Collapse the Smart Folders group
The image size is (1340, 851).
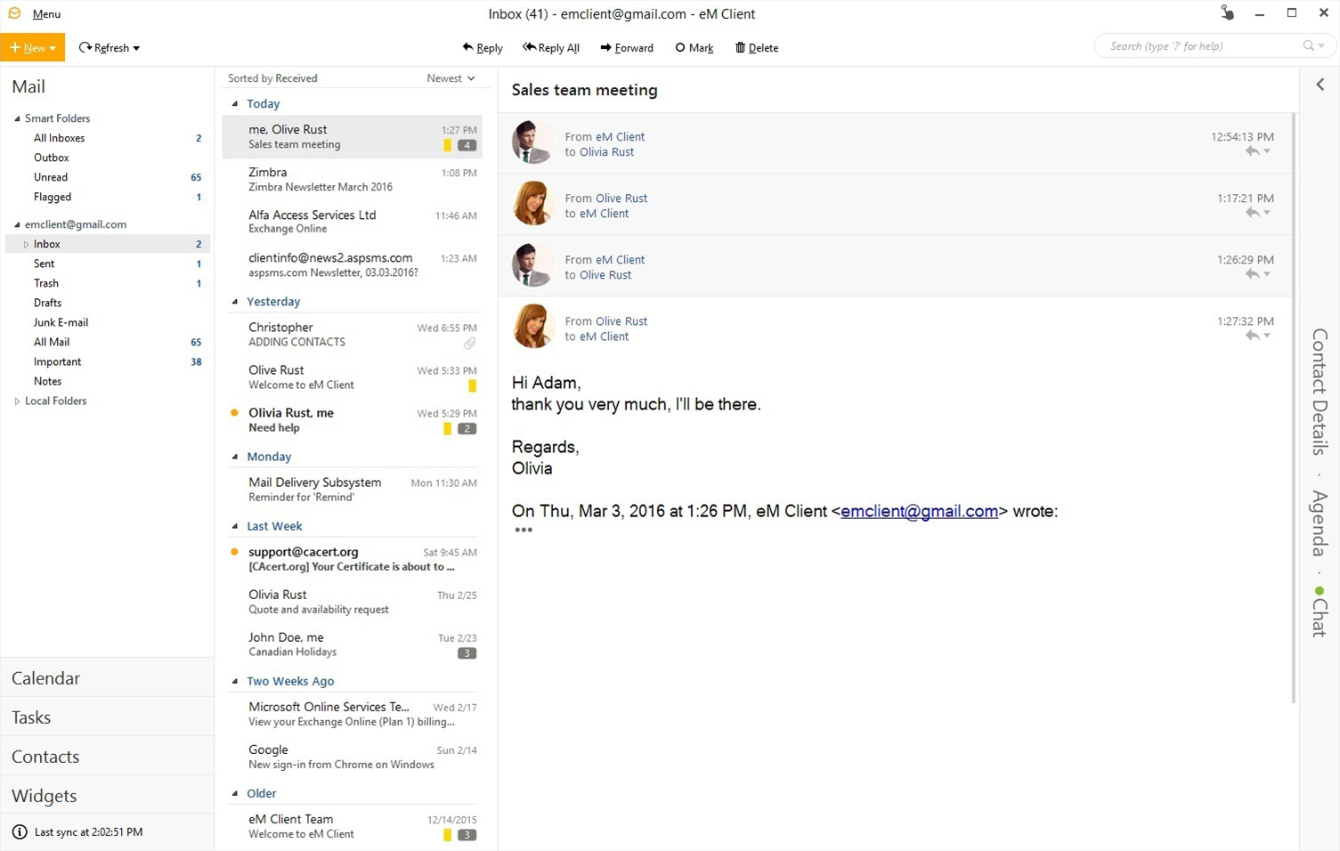point(17,118)
